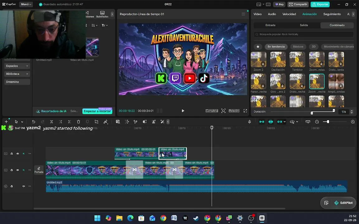The height and width of the screenshot is (224, 359).
Task: Open the Menú dropdown at top
Action: coord(26,4)
